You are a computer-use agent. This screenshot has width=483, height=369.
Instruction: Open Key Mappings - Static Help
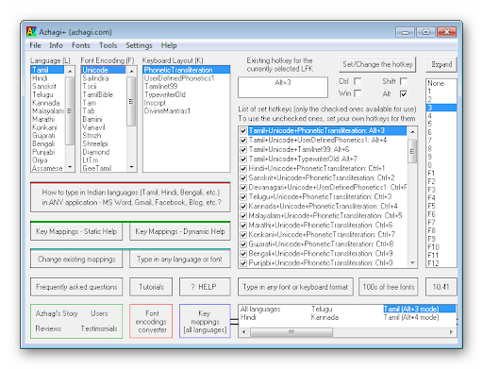(76, 231)
